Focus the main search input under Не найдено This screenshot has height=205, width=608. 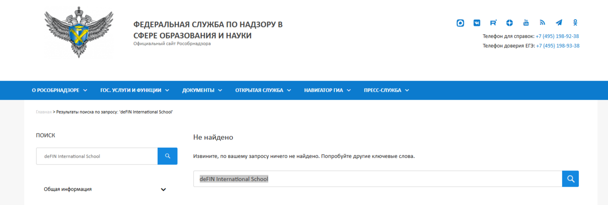click(x=378, y=179)
